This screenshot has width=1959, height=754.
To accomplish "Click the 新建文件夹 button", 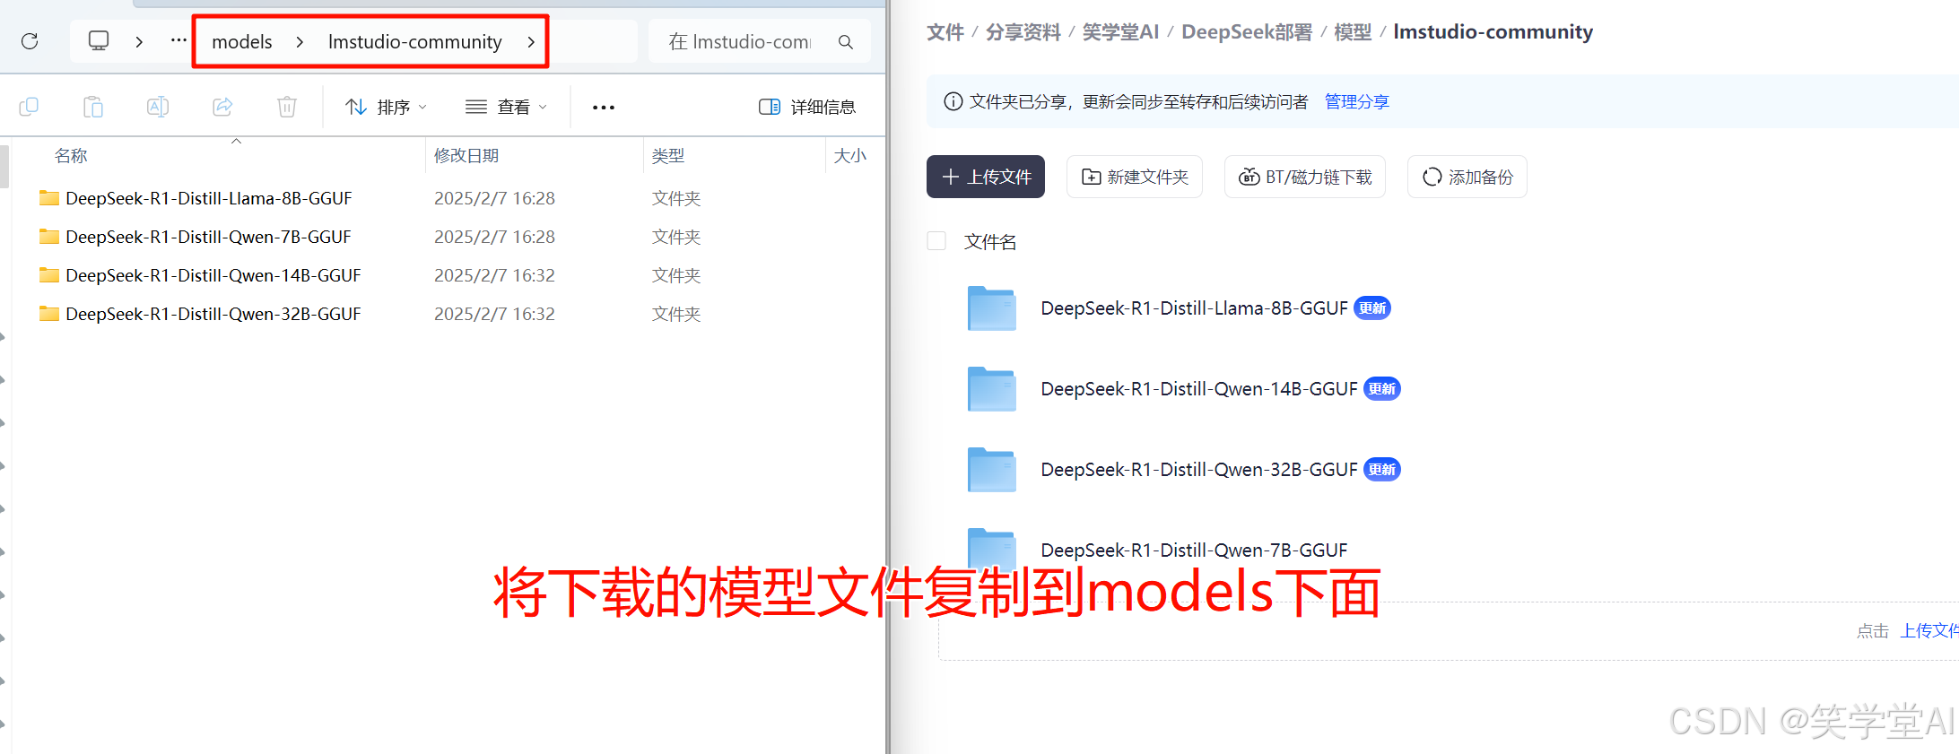I will (1135, 177).
